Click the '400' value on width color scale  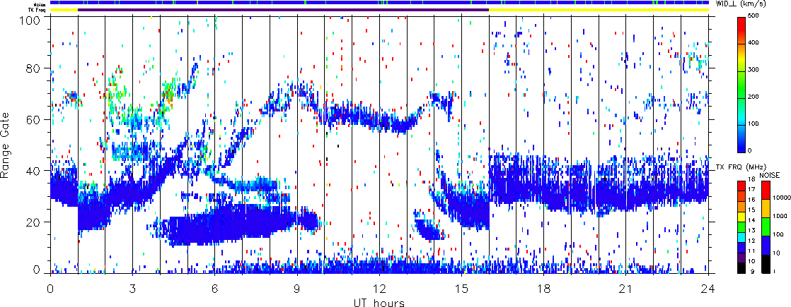pyautogui.click(x=754, y=44)
